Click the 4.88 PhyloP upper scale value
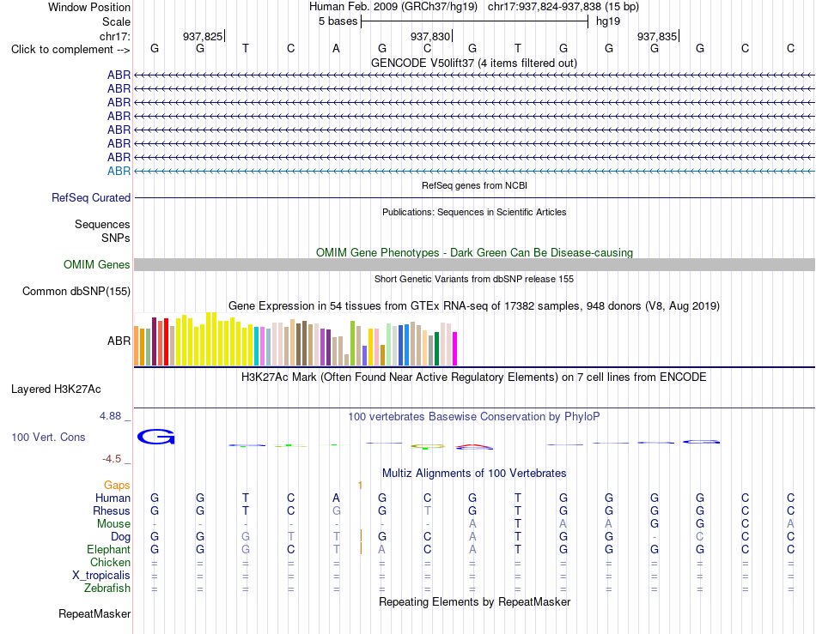816x634 pixels. [110, 416]
